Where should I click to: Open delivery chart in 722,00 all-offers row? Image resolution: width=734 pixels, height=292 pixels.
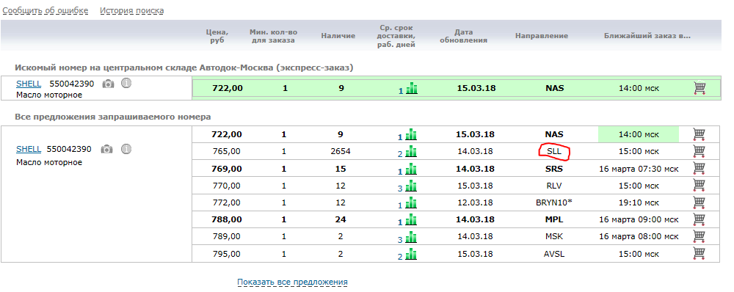point(412,135)
